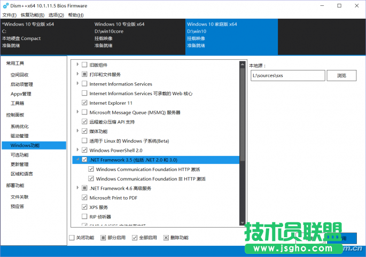Click the Dism++ app icon in title bar
This screenshot has width=366, height=257.
5,5
